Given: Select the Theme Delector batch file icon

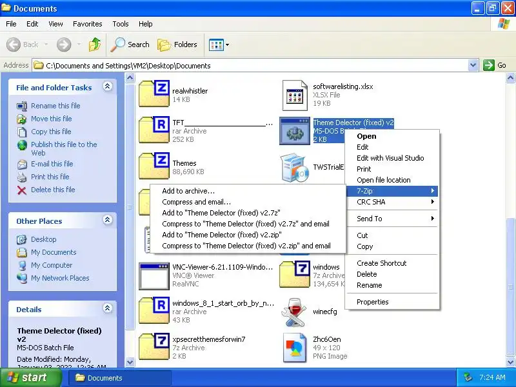Looking at the screenshot, I should coord(295,131).
